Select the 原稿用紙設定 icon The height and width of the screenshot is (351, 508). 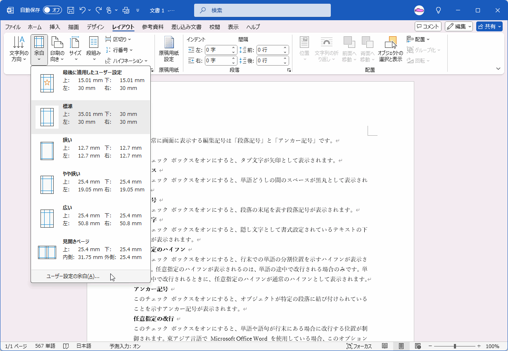(x=169, y=49)
